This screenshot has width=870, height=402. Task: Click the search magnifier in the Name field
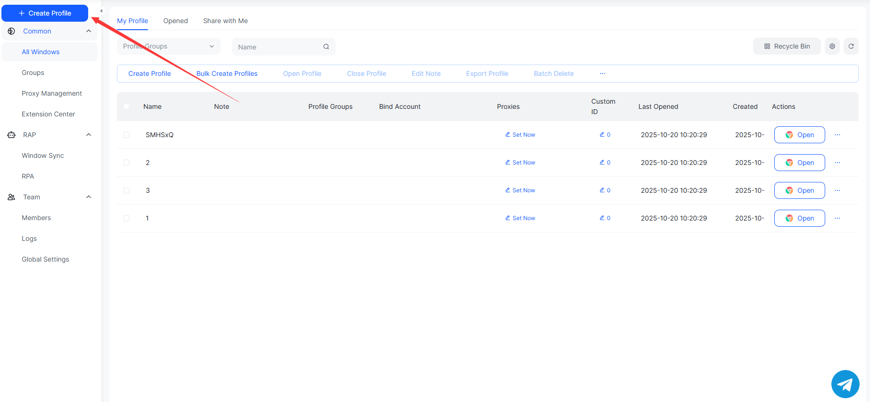tap(326, 47)
